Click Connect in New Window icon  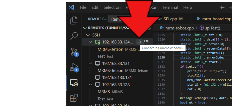point(146,42)
